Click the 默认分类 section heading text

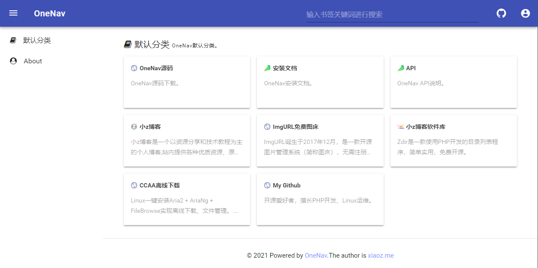152,44
